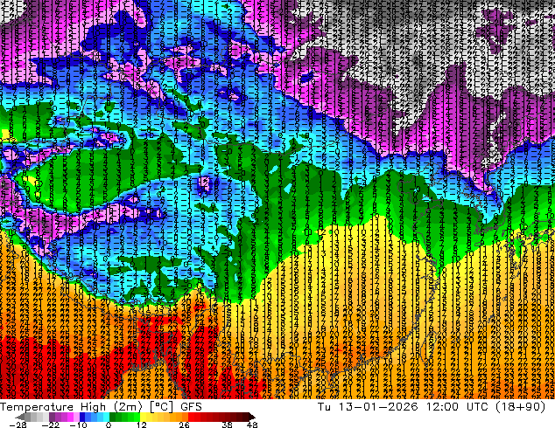Screen dimensions: 555x428
Task: Click the 26 legend label
Action: coord(184,425)
